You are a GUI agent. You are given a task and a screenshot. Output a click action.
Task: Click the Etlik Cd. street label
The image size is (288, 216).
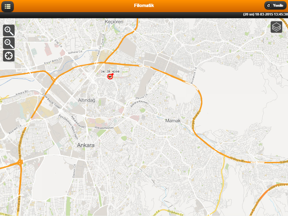(58, 43)
